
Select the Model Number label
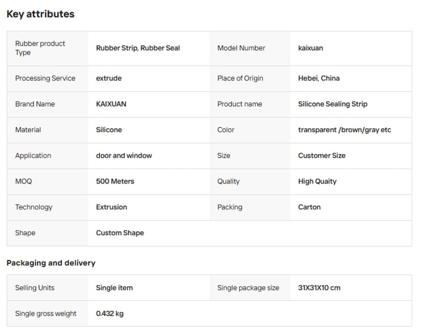(241, 48)
